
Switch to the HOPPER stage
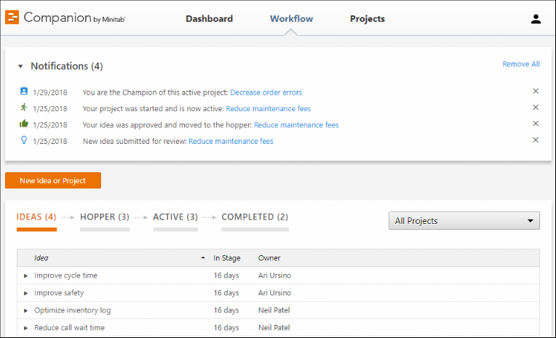[x=105, y=217]
